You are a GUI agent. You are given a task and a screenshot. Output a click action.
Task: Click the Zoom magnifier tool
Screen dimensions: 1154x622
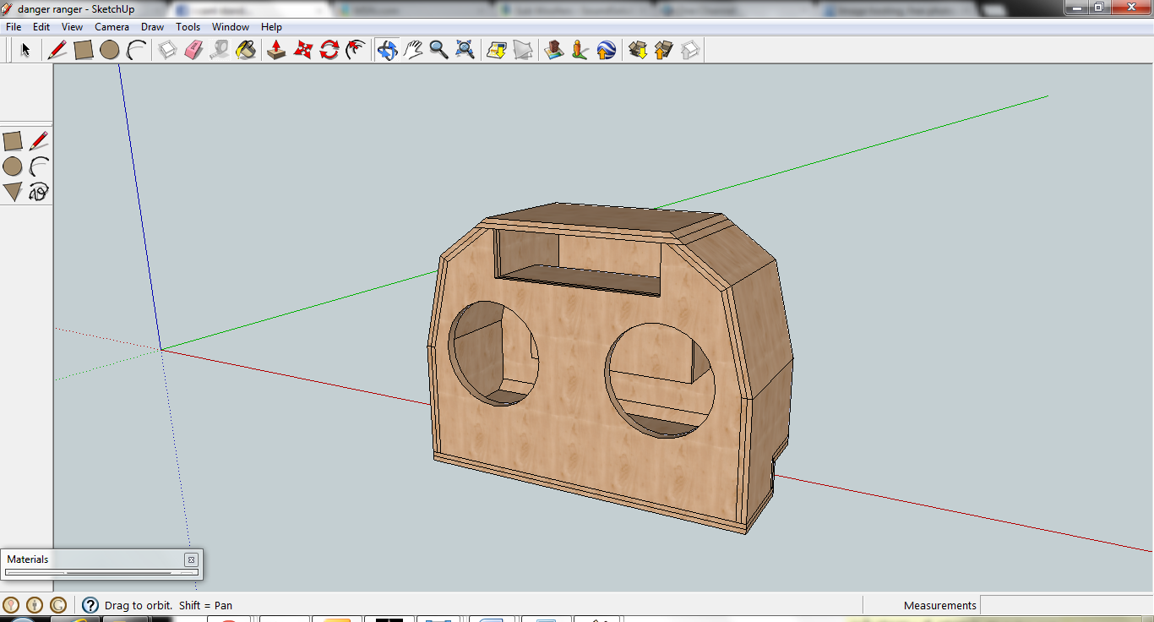[438, 50]
